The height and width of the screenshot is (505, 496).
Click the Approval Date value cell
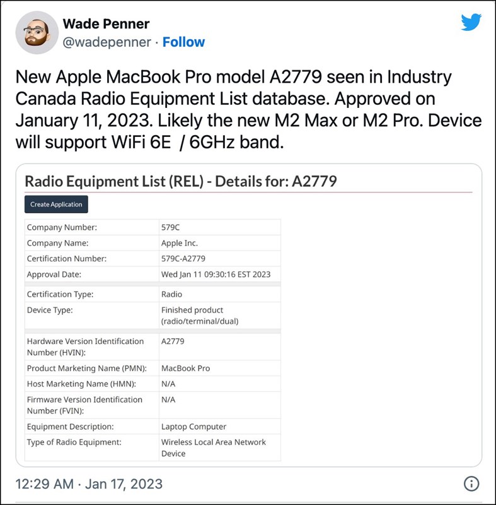click(220, 275)
